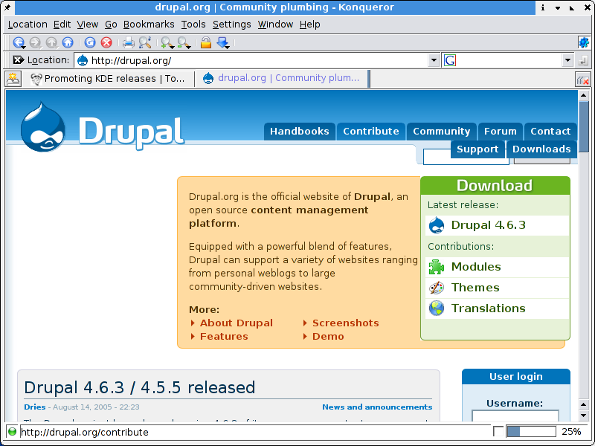Open security padlock icon in toolbar

pos(206,42)
